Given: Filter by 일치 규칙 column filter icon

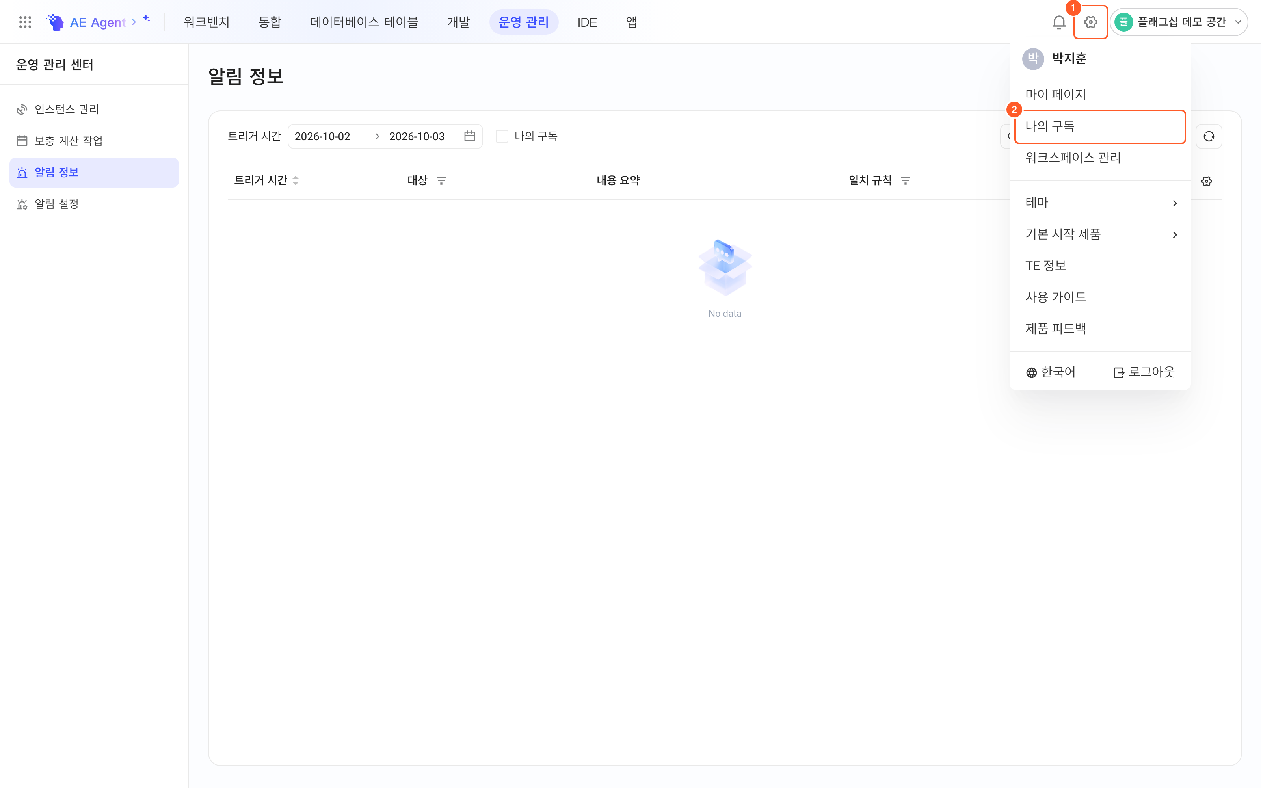Looking at the screenshot, I should (x=906, y=181).
